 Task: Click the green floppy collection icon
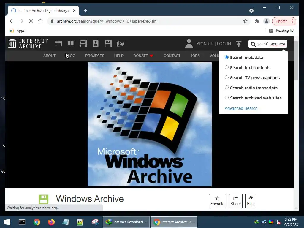coord(44,199)
